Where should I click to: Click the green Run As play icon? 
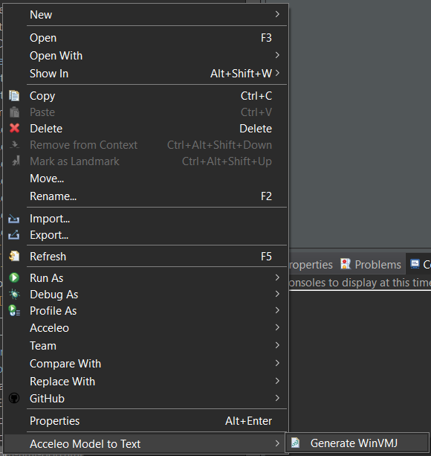pos(14,277)
